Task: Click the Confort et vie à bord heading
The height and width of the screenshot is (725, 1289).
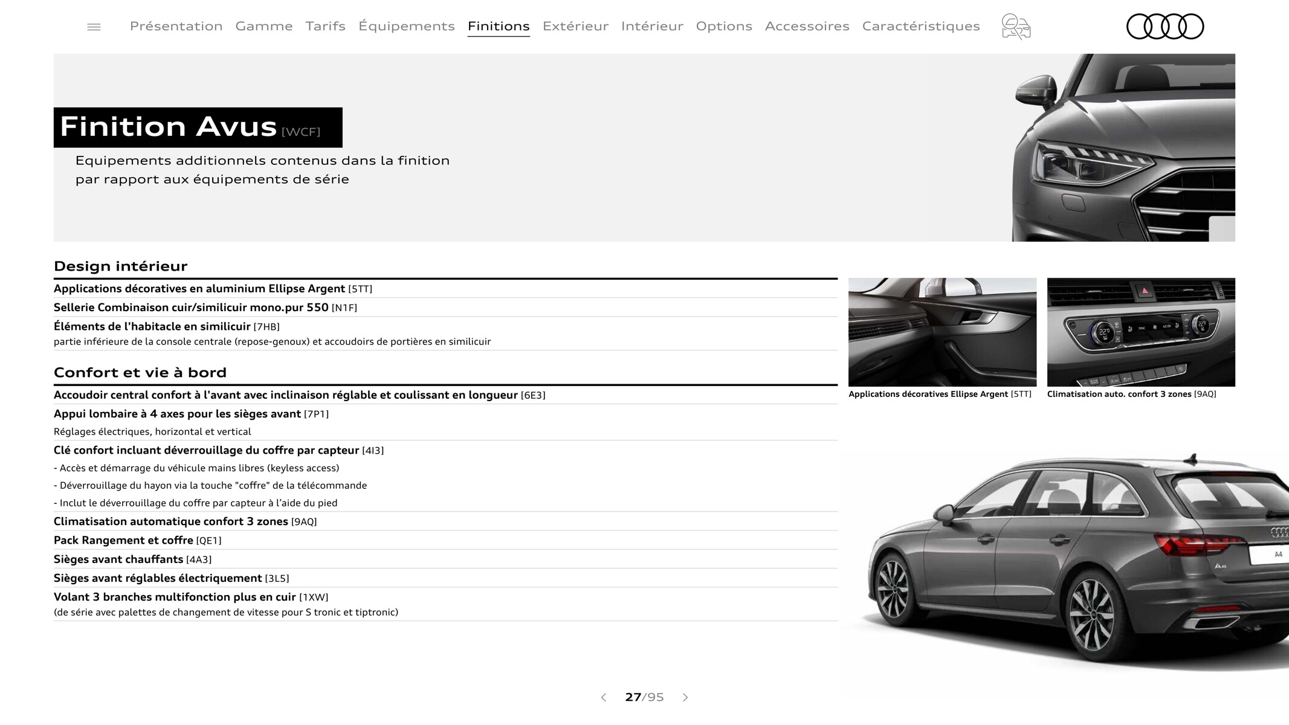Action: pos(140,373)
